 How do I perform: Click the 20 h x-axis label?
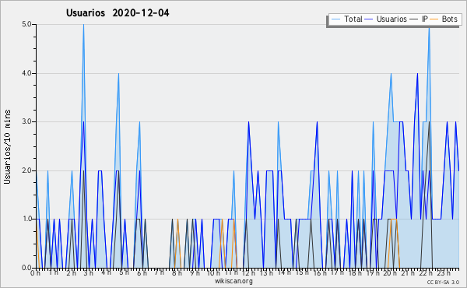point(390,272)
